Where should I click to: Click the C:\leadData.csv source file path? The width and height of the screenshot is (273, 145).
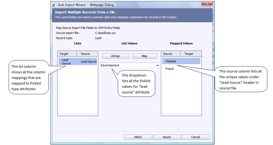(x=105, y=33)
